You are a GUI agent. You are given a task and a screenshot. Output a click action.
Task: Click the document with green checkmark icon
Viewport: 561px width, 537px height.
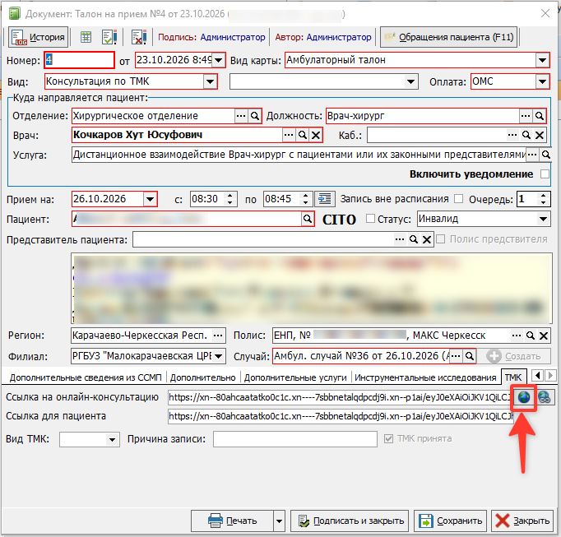tap(109, 37)
